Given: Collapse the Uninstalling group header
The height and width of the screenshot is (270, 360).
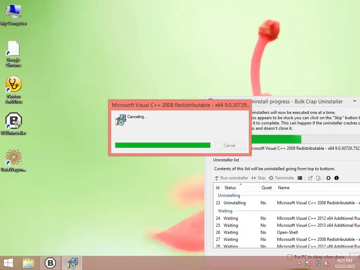Looking at the screenshot, I should point(229,195).
